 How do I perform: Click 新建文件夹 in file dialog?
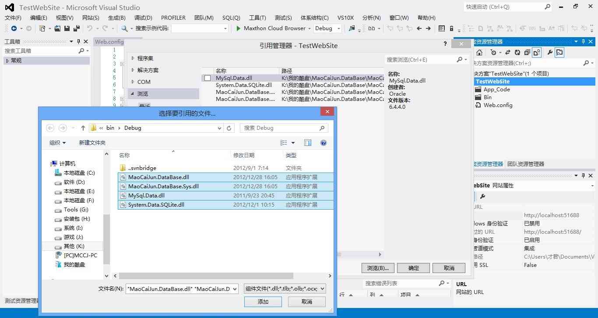tap(92, 143)
